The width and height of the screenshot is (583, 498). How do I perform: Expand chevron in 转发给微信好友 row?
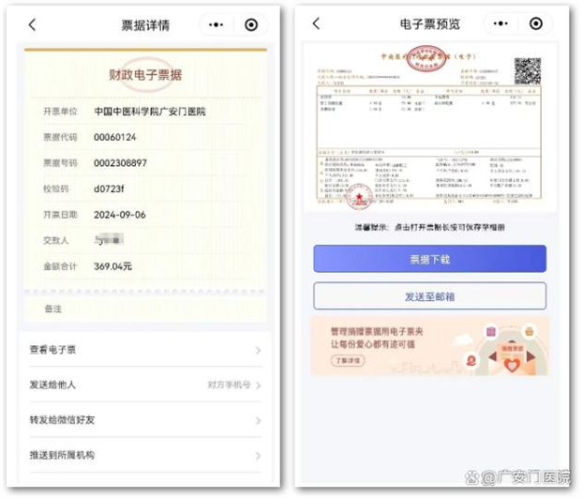point(258,421)
